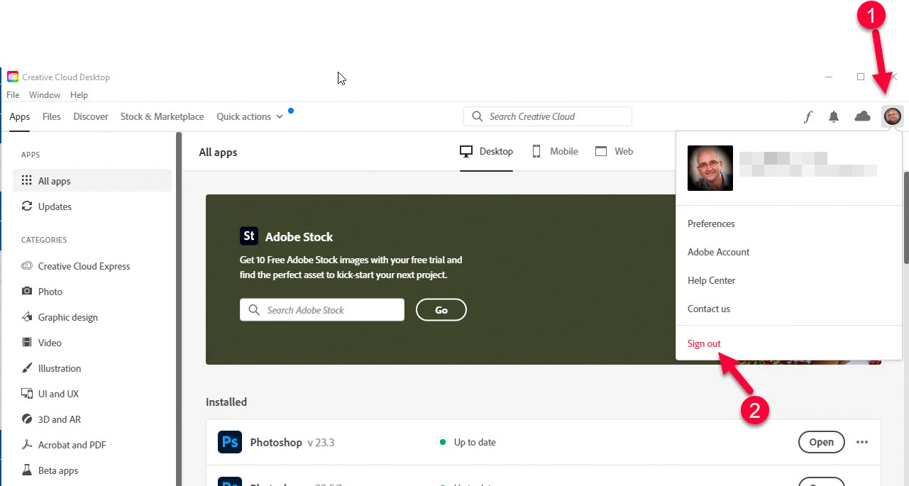Open the 3D and AR category
Image resolution: width=909 pixels, height=486 pixels.
click(x=92, y=419)
